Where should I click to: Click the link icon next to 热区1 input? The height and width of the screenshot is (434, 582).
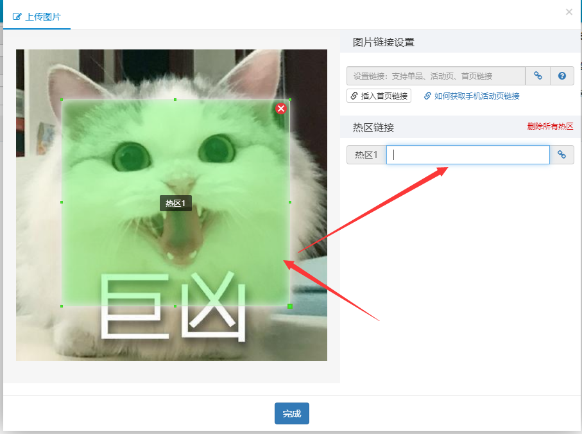pos(562,155)
